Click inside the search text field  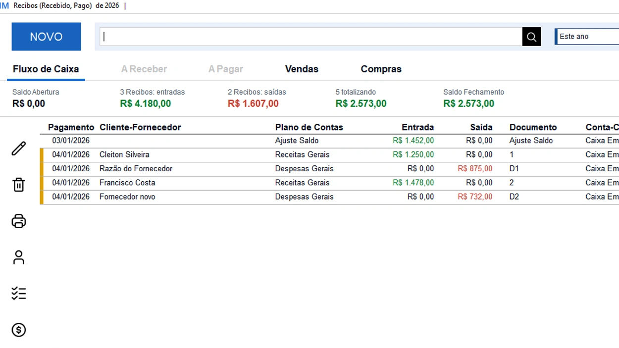pos(311,37)
